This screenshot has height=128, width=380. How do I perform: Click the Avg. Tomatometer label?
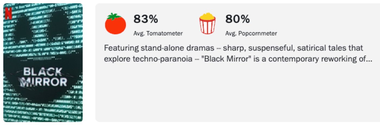158,33
